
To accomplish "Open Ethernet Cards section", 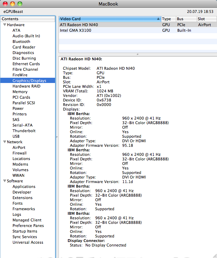I will pyautogui.click(x=26, y=64).
